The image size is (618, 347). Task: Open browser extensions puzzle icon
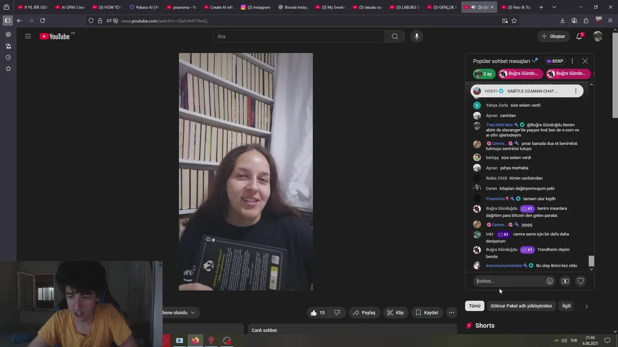tap(586, 21)
